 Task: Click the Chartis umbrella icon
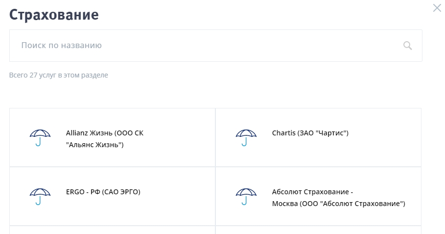coord(246,138)
